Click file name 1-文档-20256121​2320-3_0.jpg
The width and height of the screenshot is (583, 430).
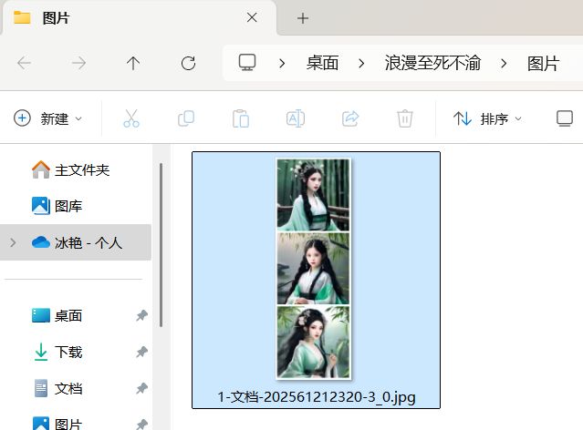(317, 397)
